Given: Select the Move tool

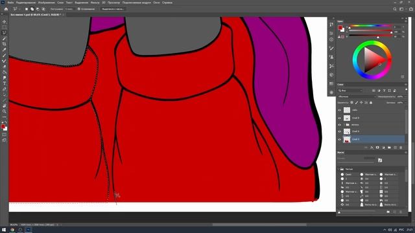Looking at the screenshot, I should pyautogui.click(x=5, y=21).
